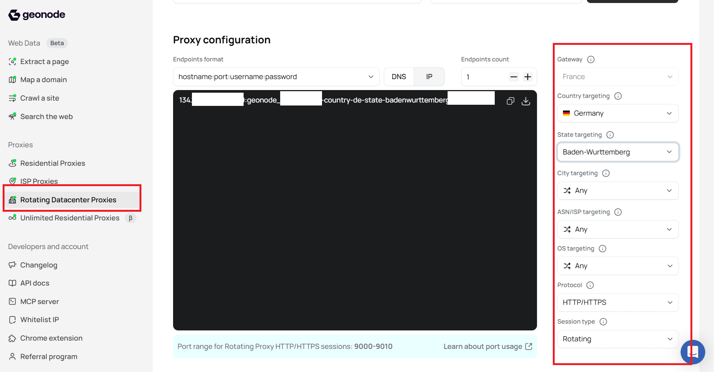Viewport: 724px width, 373px height.
Task: Open Country targeting Germany dropdown
Action: (x=618, y=113)
